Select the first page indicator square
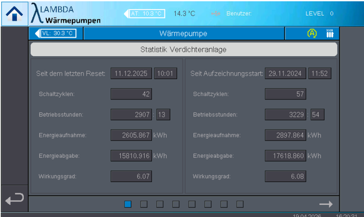 coord(128,204)
